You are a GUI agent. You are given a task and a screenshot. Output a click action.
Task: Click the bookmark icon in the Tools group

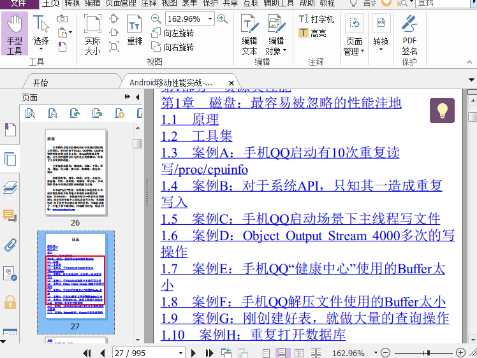62,47
